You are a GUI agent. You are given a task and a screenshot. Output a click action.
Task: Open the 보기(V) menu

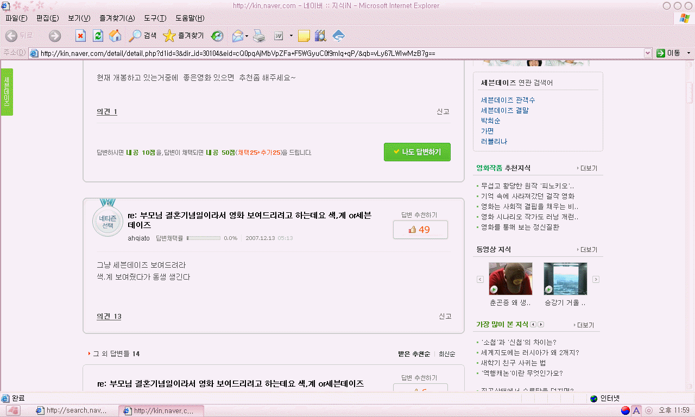(x=79, y=18)
